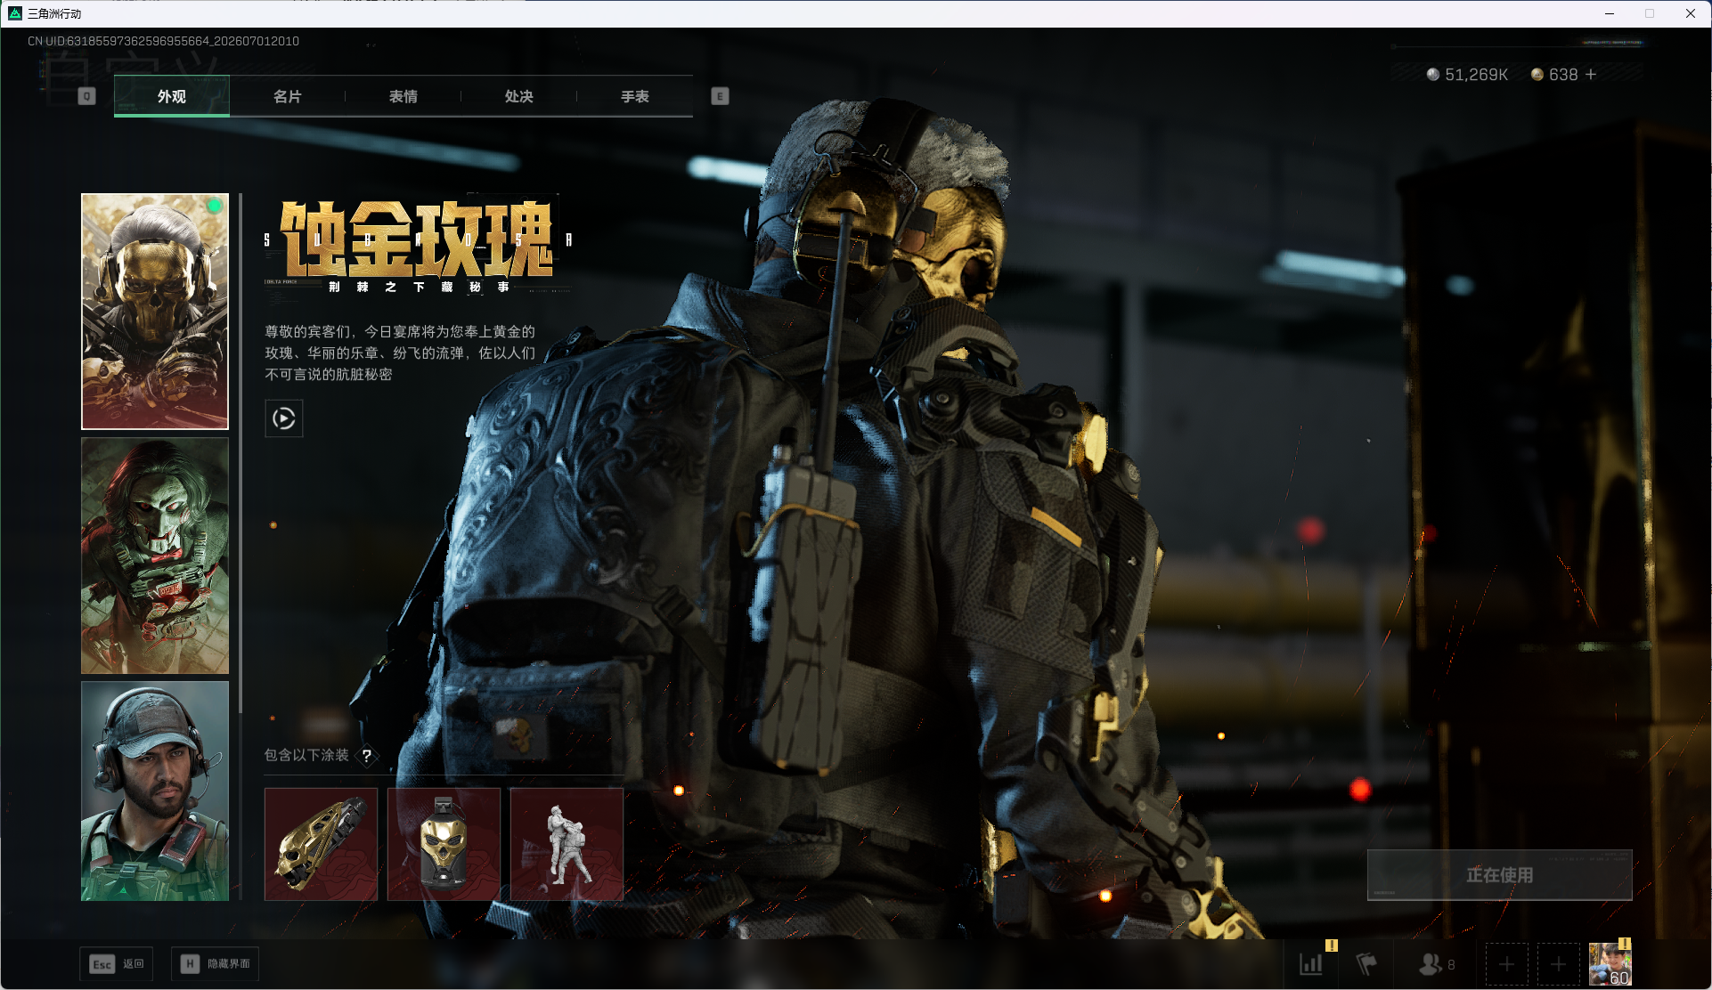Open the statistics bar chart icon
This screenshot has width=1712, height=990.
tap(1311, 963)
